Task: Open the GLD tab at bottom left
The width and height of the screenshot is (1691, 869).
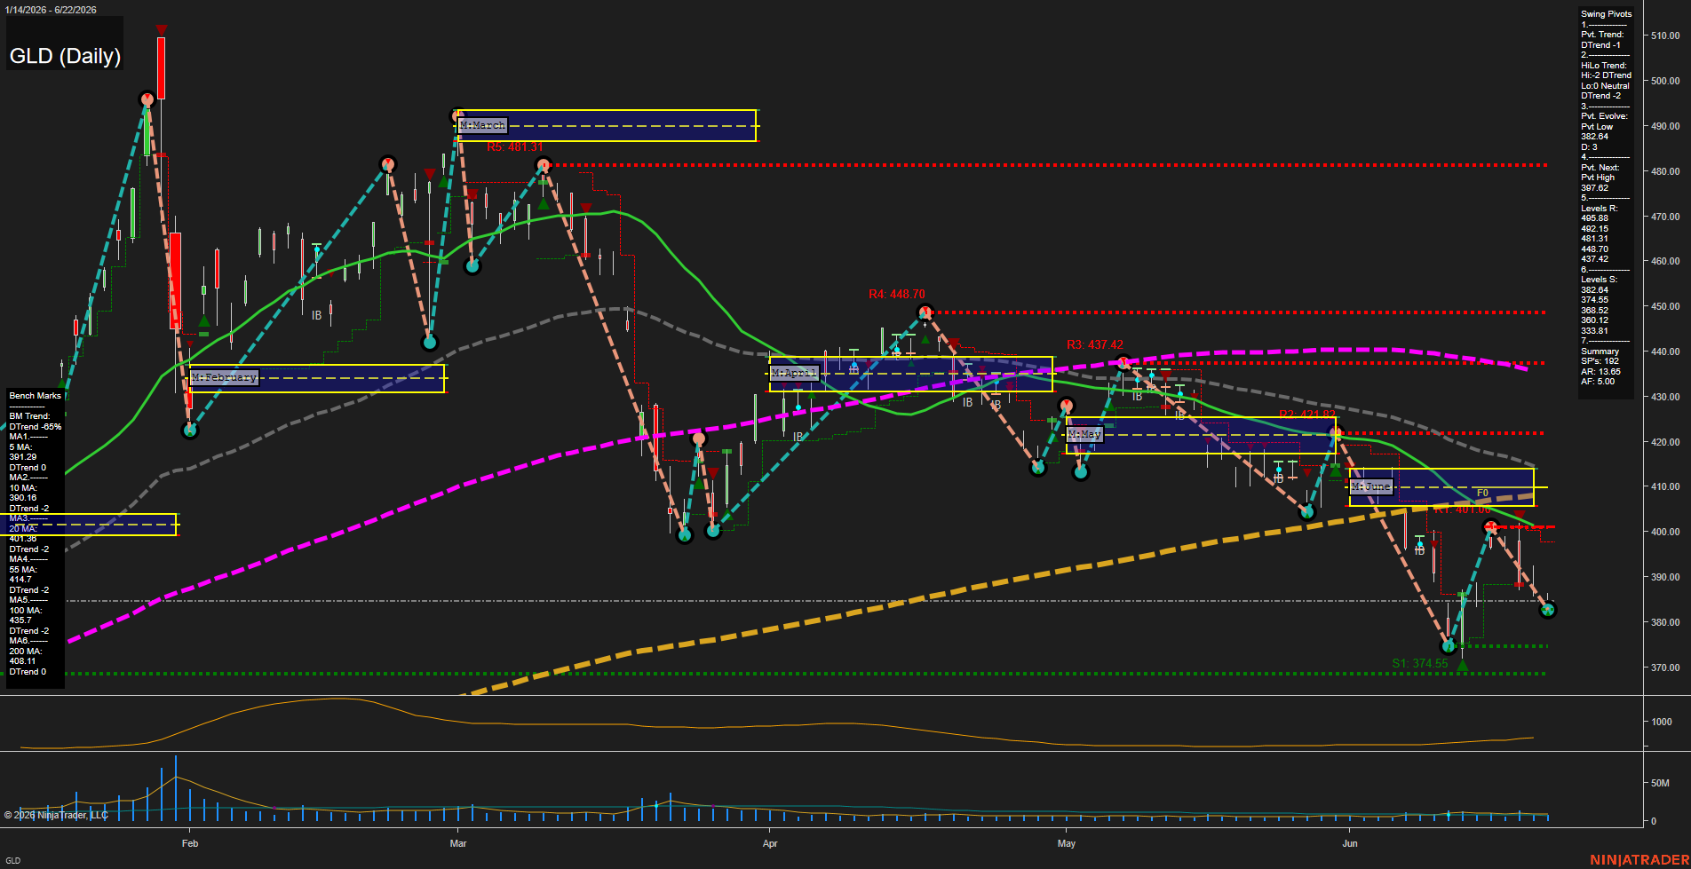Action: tap(13, 860)
